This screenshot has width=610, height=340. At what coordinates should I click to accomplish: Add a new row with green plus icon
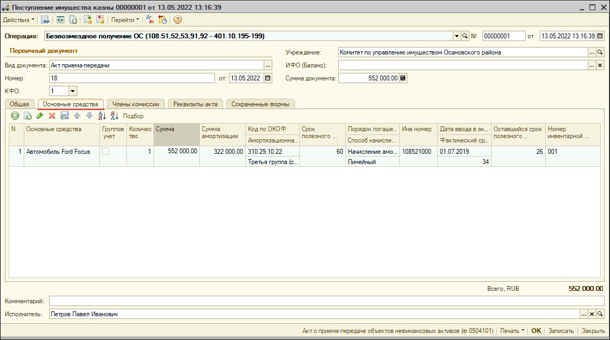tap(15, 116)
